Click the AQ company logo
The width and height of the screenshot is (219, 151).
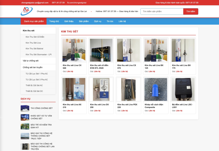click(x=27, y=11)
